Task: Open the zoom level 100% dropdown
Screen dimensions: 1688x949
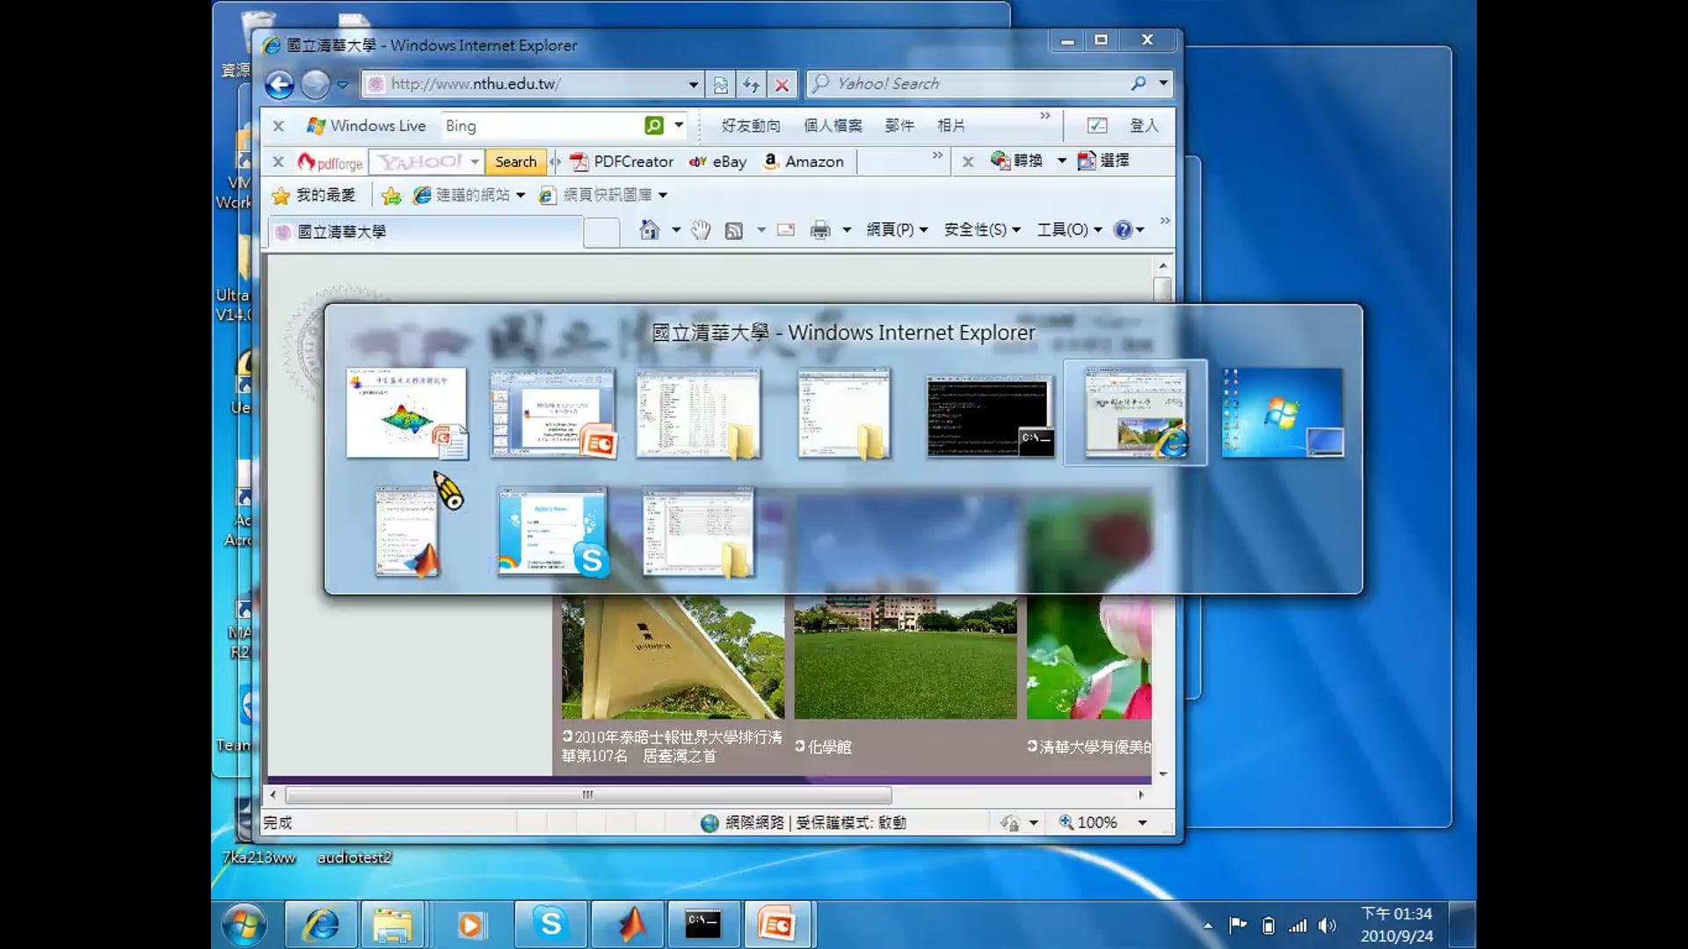Action: [x=1142, y=822]
